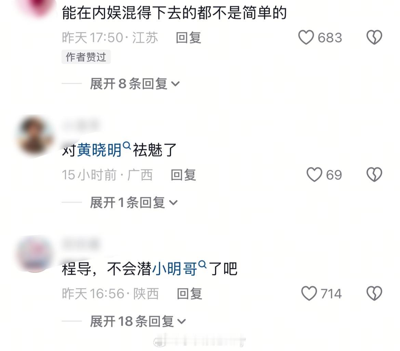
Task: Expand 展开 1 条回复
Action: coord(134,202)
